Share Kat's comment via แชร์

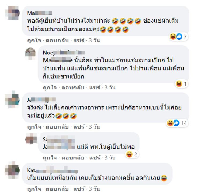79,189
